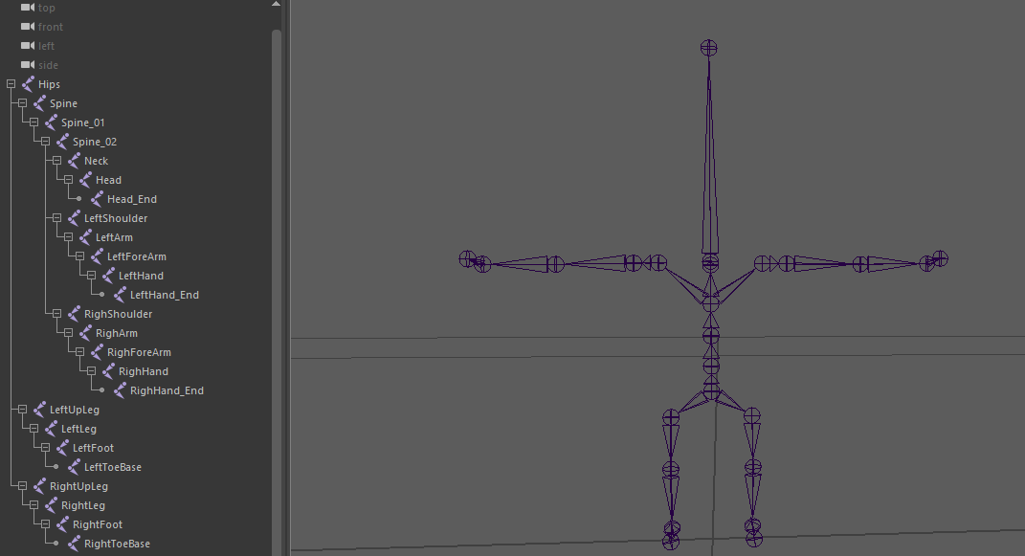
Task: Click the LeftShoulder joint icon
Action: 74,218
